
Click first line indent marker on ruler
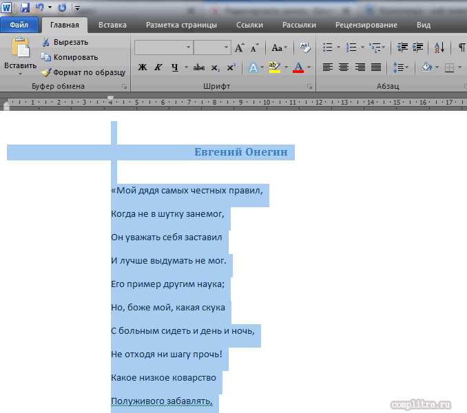coord(110,98)
